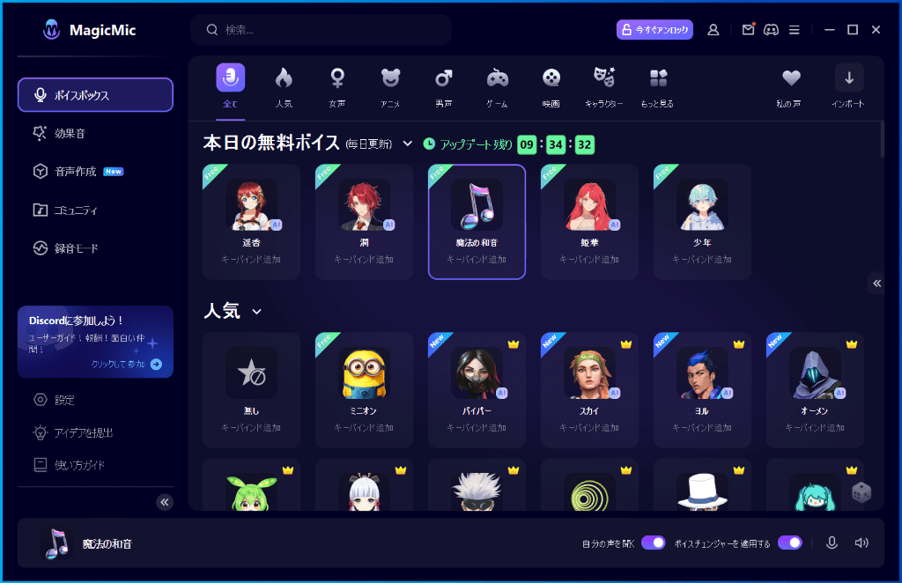The image size is (902, 583).
Task: Select the アニメ voice category icon
Action: click(390, 83)
